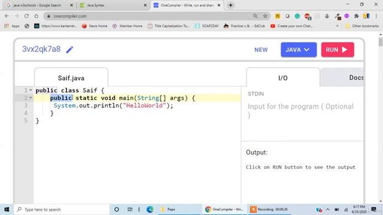Collapse the code fold arrow on line 1
Image resolution: width=383 pixels, height=215 pixels.
31,90
